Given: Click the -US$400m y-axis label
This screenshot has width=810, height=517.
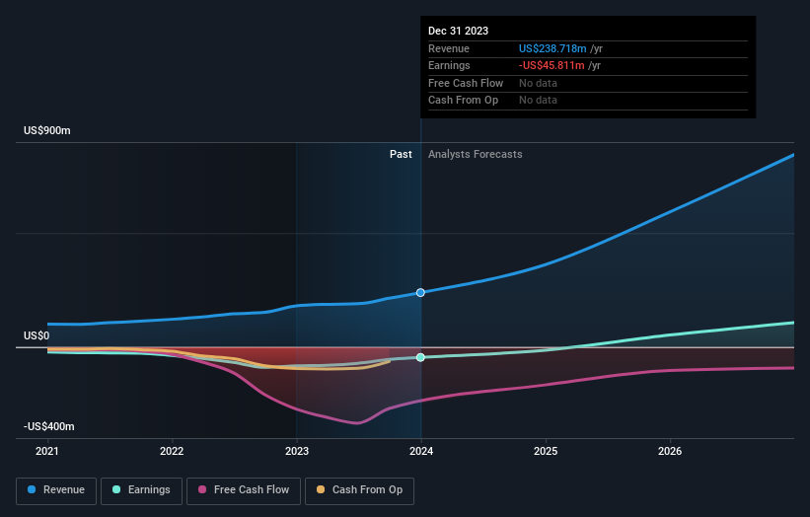Looking at the screenshot, I should pos(49,426).
